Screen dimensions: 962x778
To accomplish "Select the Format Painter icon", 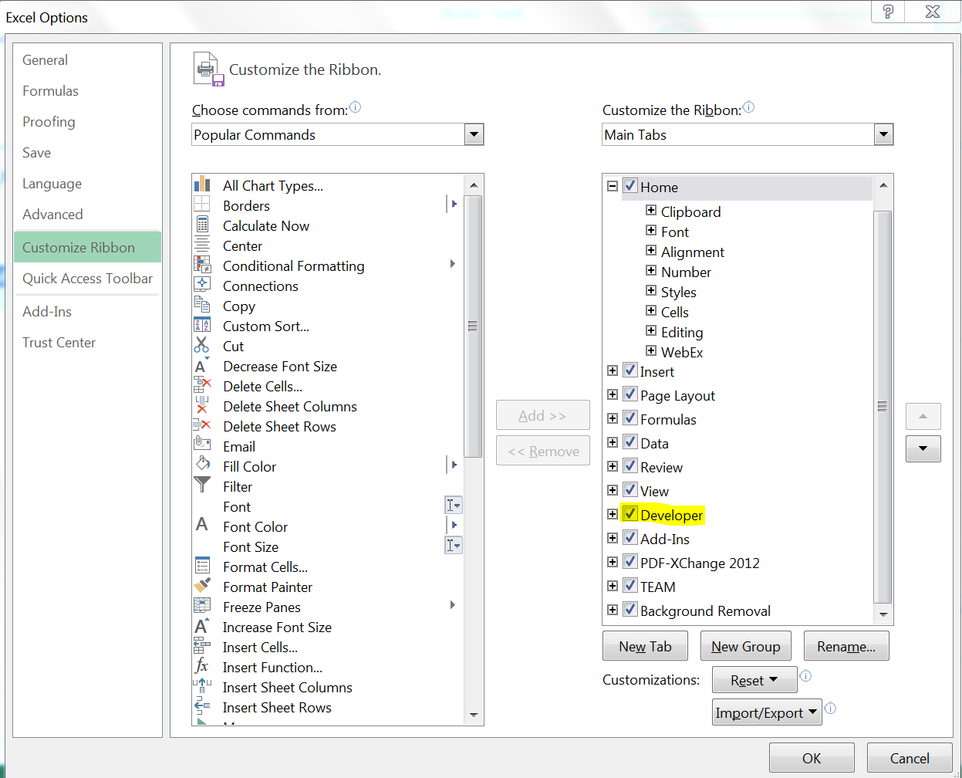I will click(x=202, y=587).
